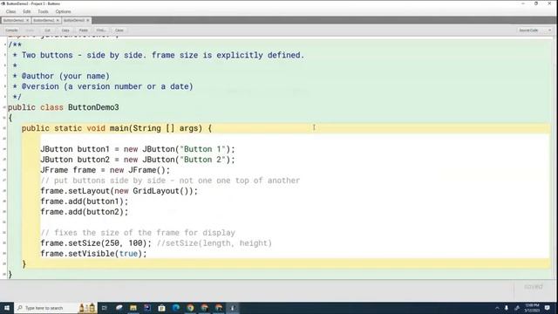Open the Tools menu
The width and height of the screenshot is (558, 314).
pos(43,11)
